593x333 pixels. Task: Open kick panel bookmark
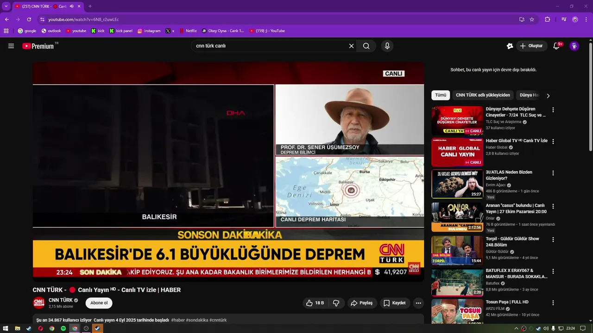(121, 31)
